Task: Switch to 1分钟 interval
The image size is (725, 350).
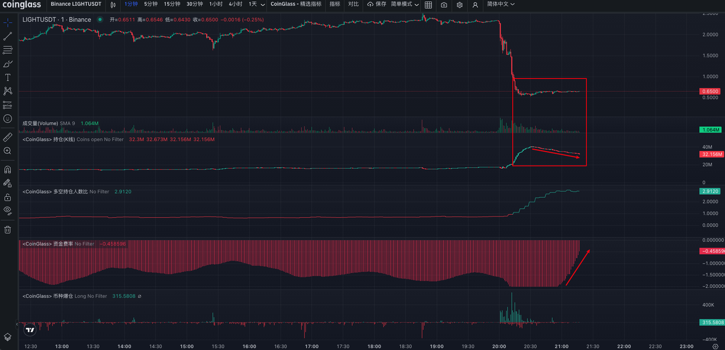Action: (130, 4)
